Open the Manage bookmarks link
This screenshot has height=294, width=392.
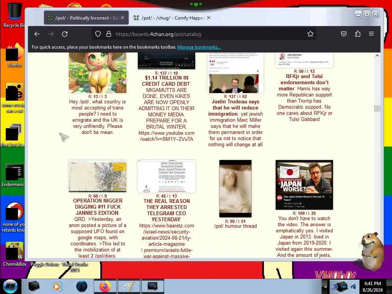tap(199, 47)
